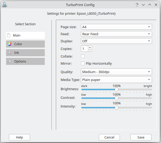Click the Flip Horizontally label text

pos(99,64)
